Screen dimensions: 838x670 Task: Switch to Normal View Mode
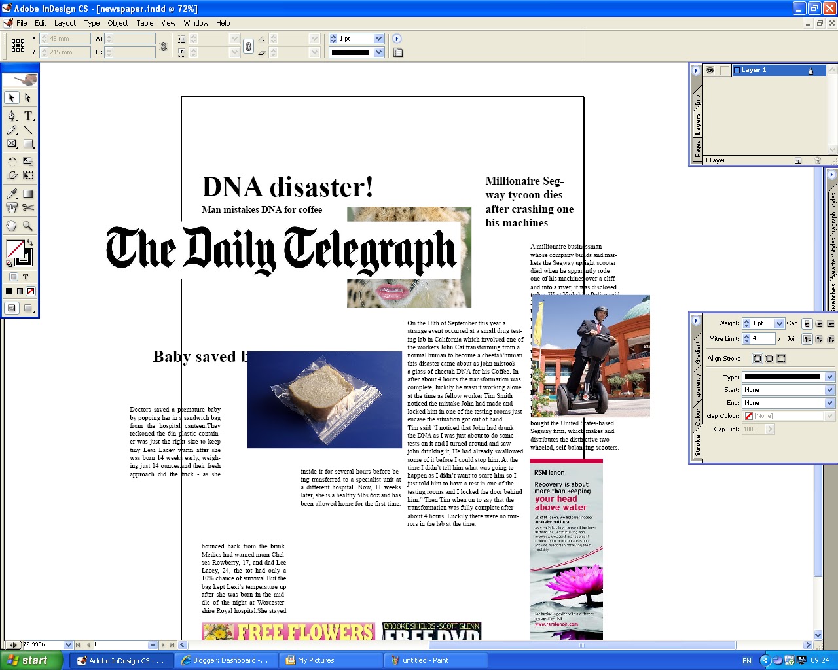[12, 308]
